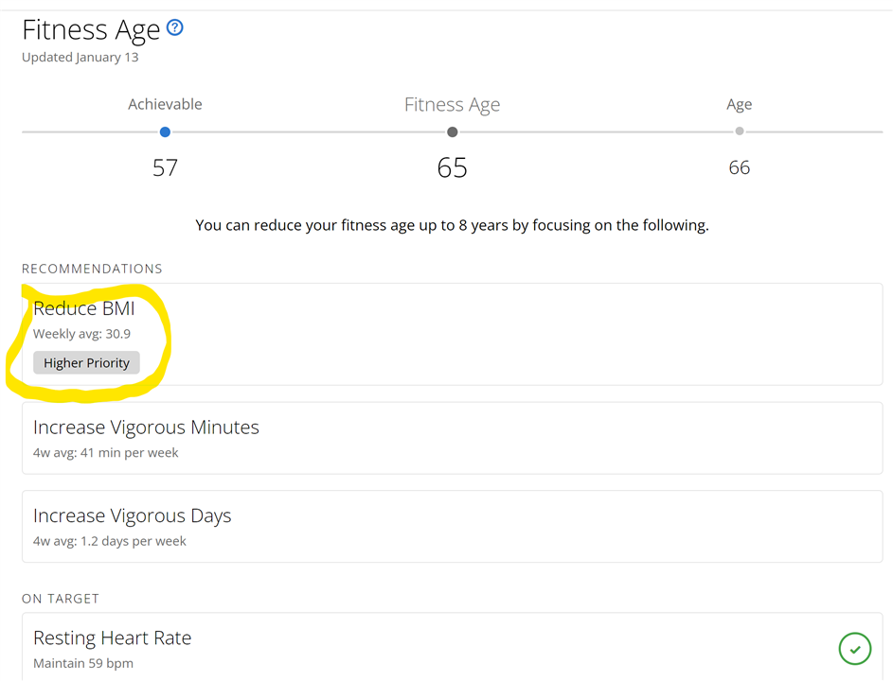The height and width of the screenshot is (681, 893).
Task: Click the Updated January 13 text
Action: tap(80, 58)
